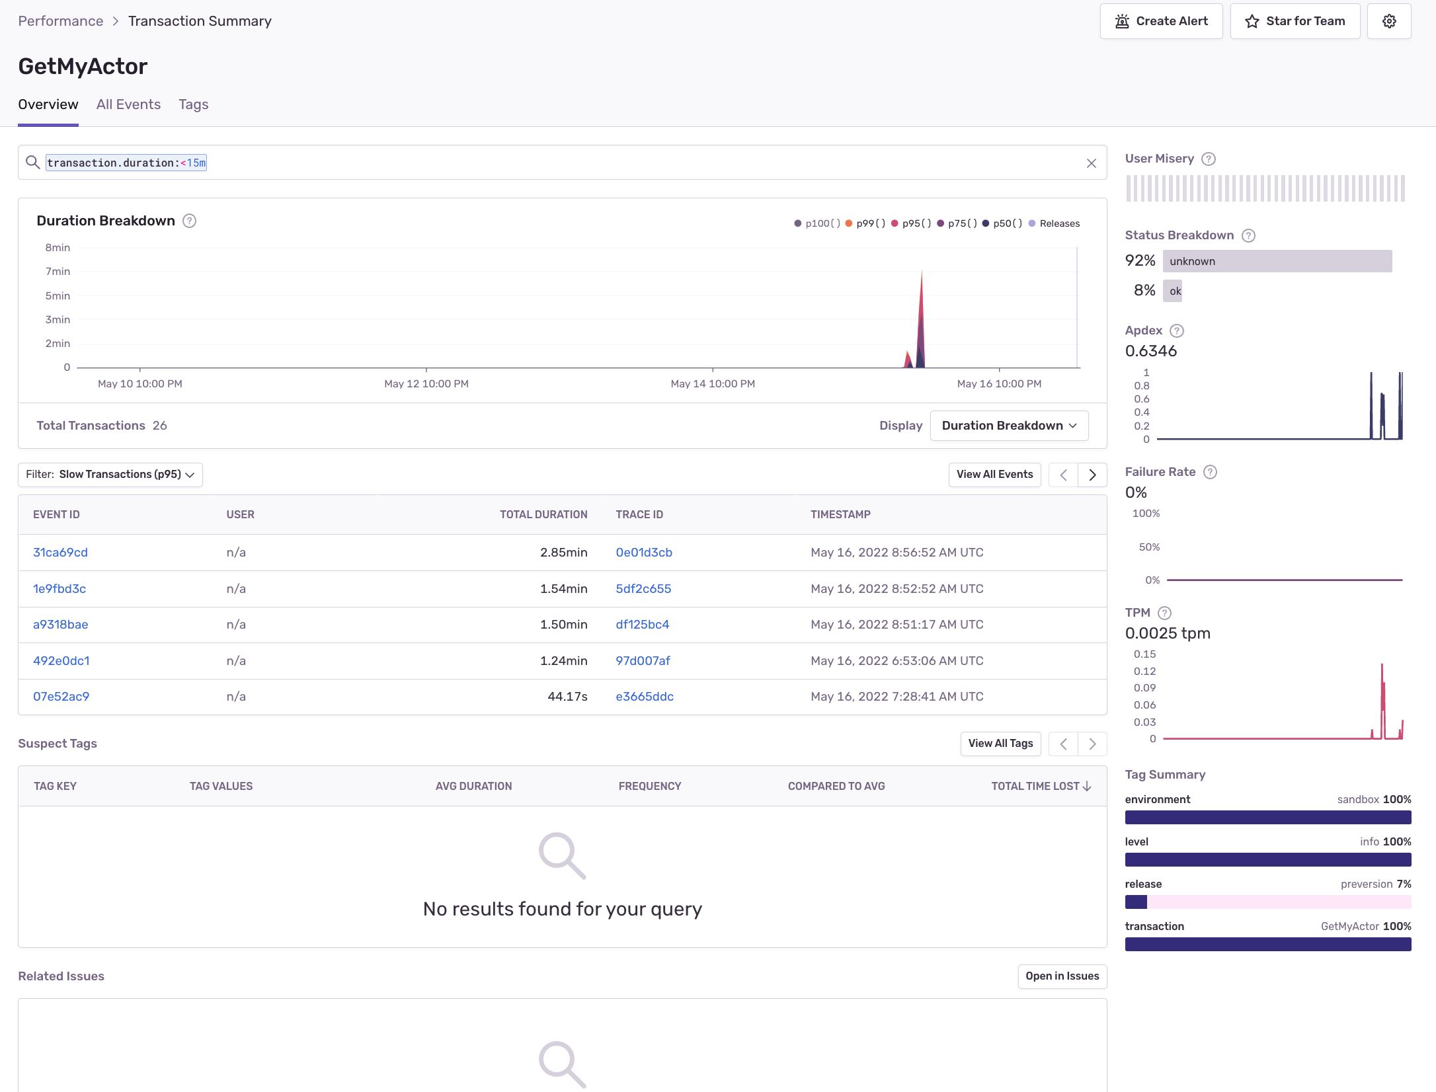The image size is (1436, 1092).
Task: Switch to Tags tab
Action: pos(193,104)
